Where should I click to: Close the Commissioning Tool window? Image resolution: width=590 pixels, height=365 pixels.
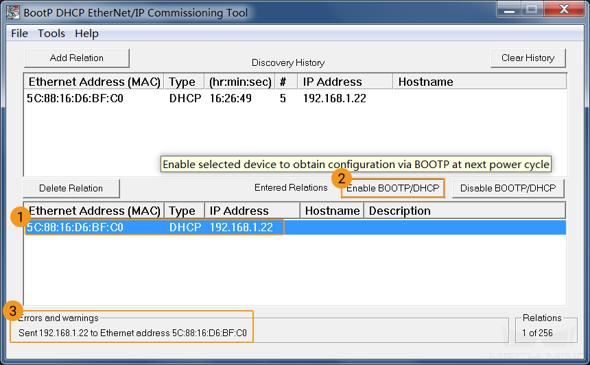coord(564,10)
